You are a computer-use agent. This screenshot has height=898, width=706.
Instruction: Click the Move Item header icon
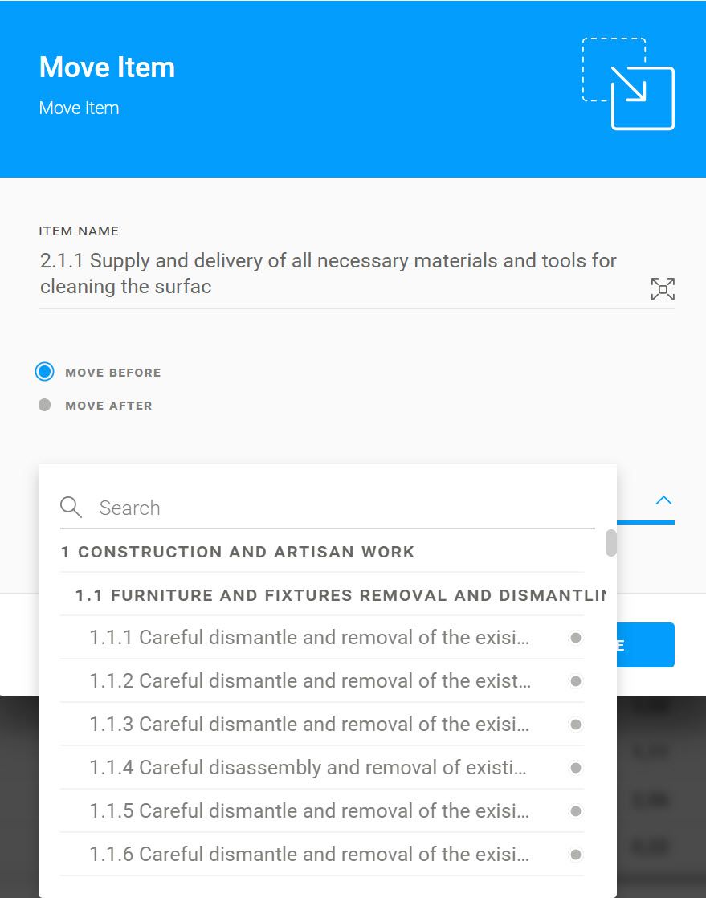628,84
